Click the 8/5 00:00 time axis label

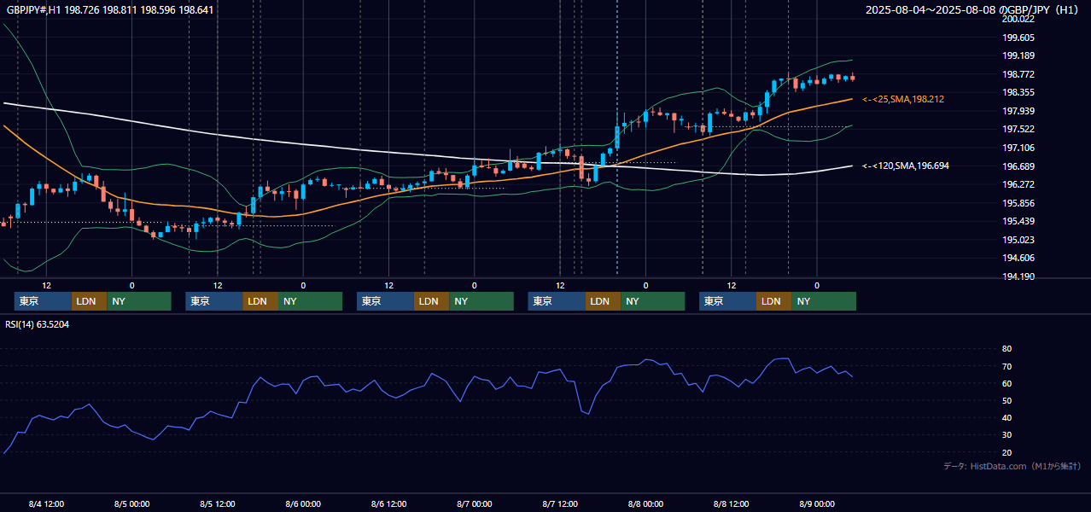click(131, 504)
